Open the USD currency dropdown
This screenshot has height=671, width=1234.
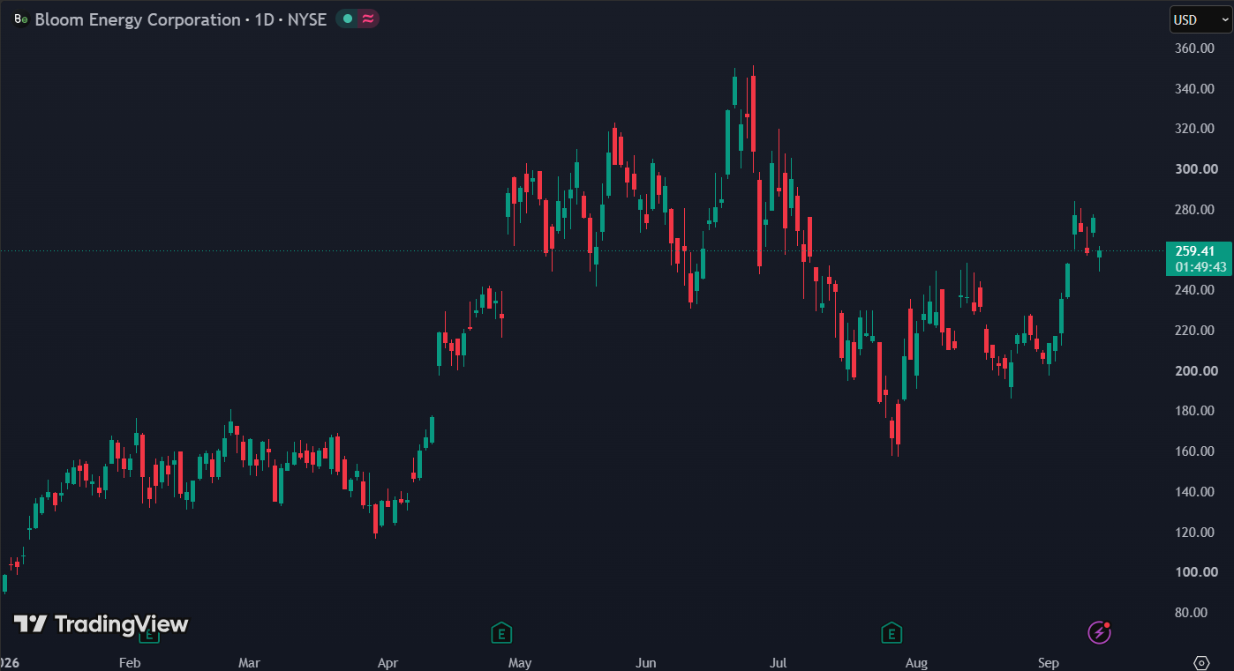(1200, 19)
